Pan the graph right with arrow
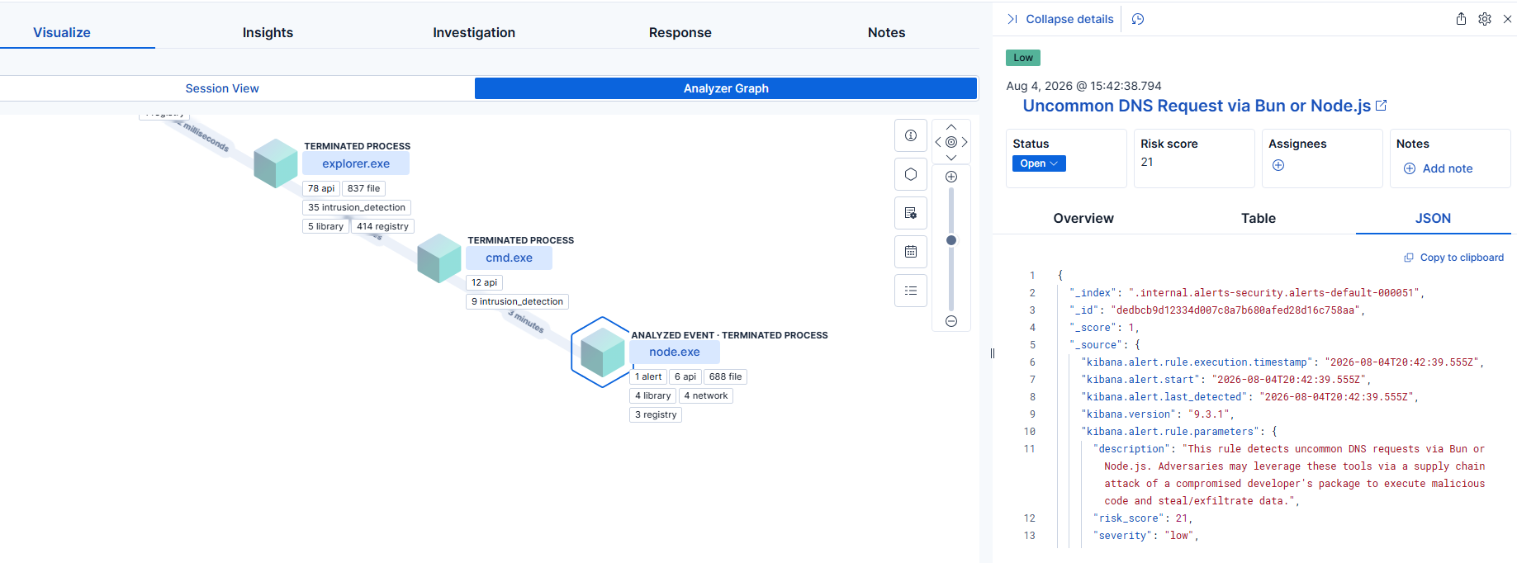The image size is (1517, 563). point(965,142)
